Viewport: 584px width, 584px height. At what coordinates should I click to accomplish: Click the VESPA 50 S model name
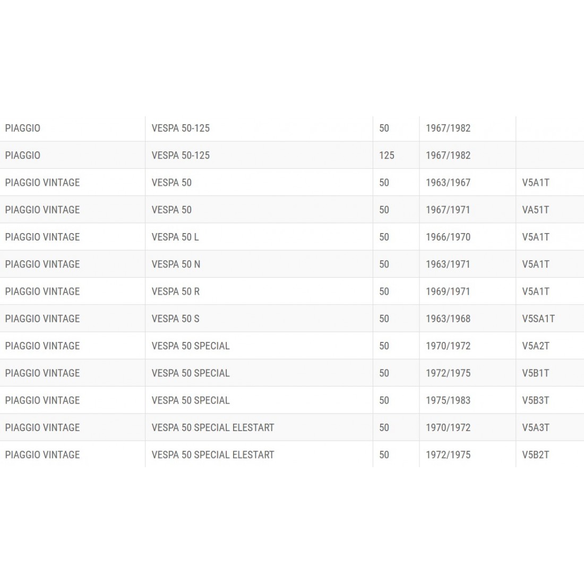[175, 319]
